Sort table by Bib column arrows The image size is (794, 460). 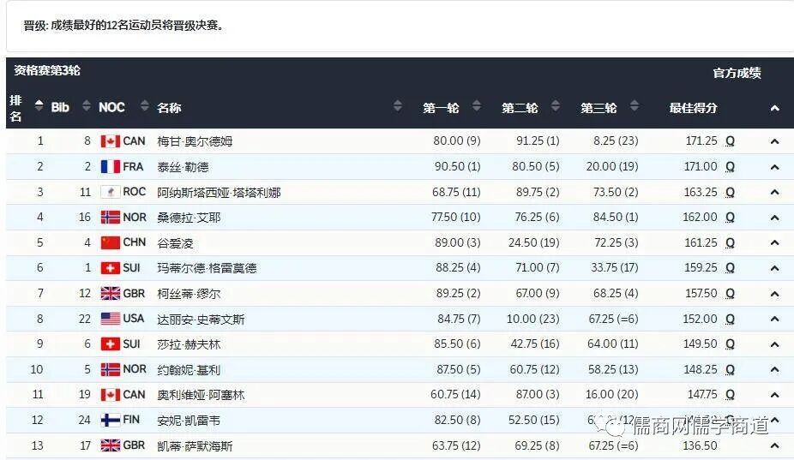pyautogui.click(x=87, y=105)
